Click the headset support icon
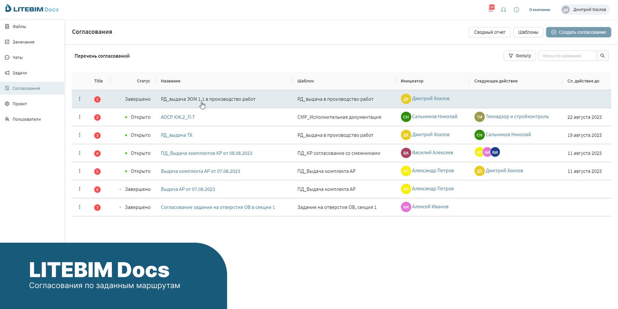Screen dimensions: 618x309 click(x=503, y=10)
